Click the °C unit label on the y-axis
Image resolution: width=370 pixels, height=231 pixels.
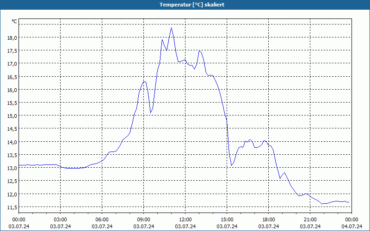click(x=14, y=21)
